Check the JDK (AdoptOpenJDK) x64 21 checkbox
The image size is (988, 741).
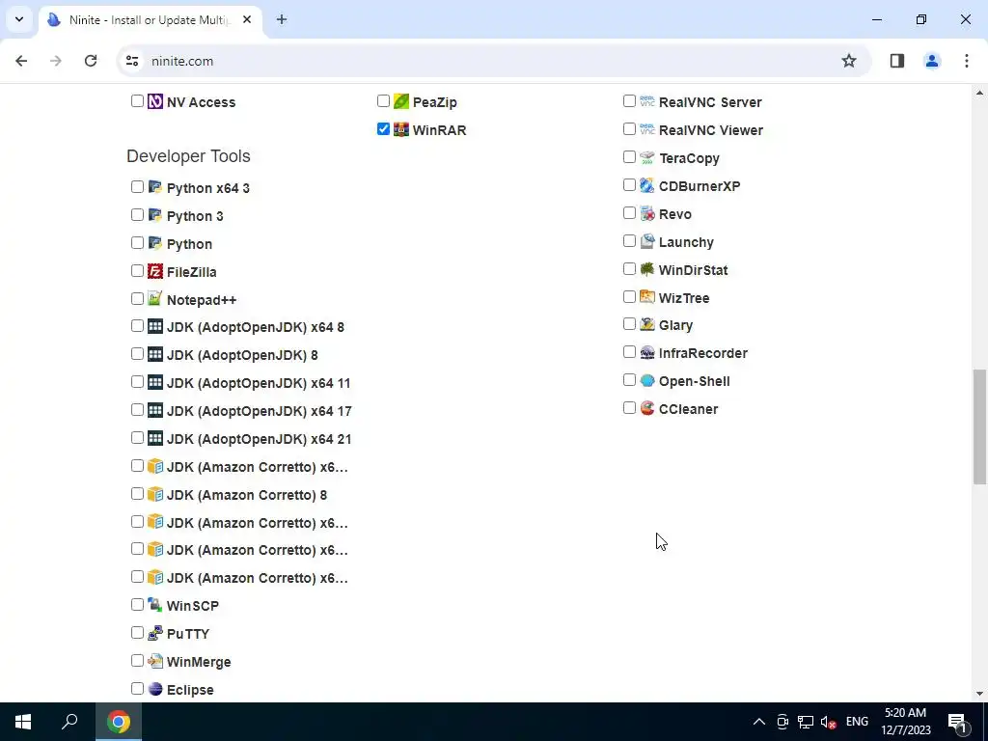(x=137, y=437)
